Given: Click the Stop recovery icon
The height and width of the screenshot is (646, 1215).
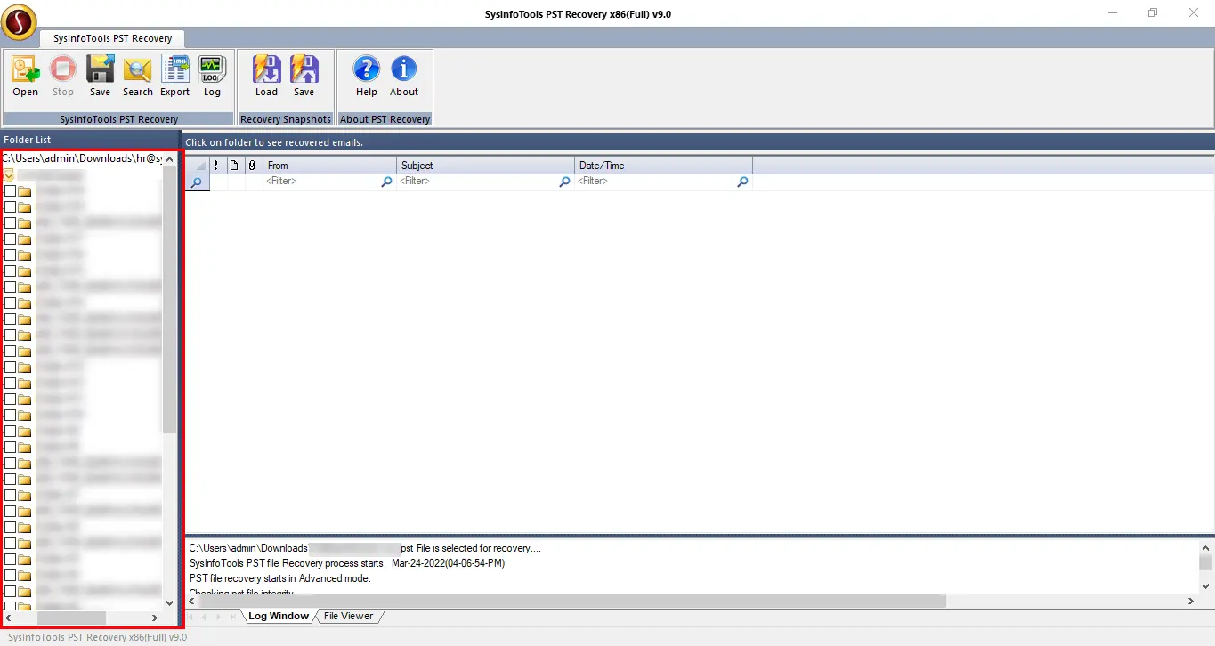Looking at the screenshot, I should pyautogui.click(x=63, y=76).
